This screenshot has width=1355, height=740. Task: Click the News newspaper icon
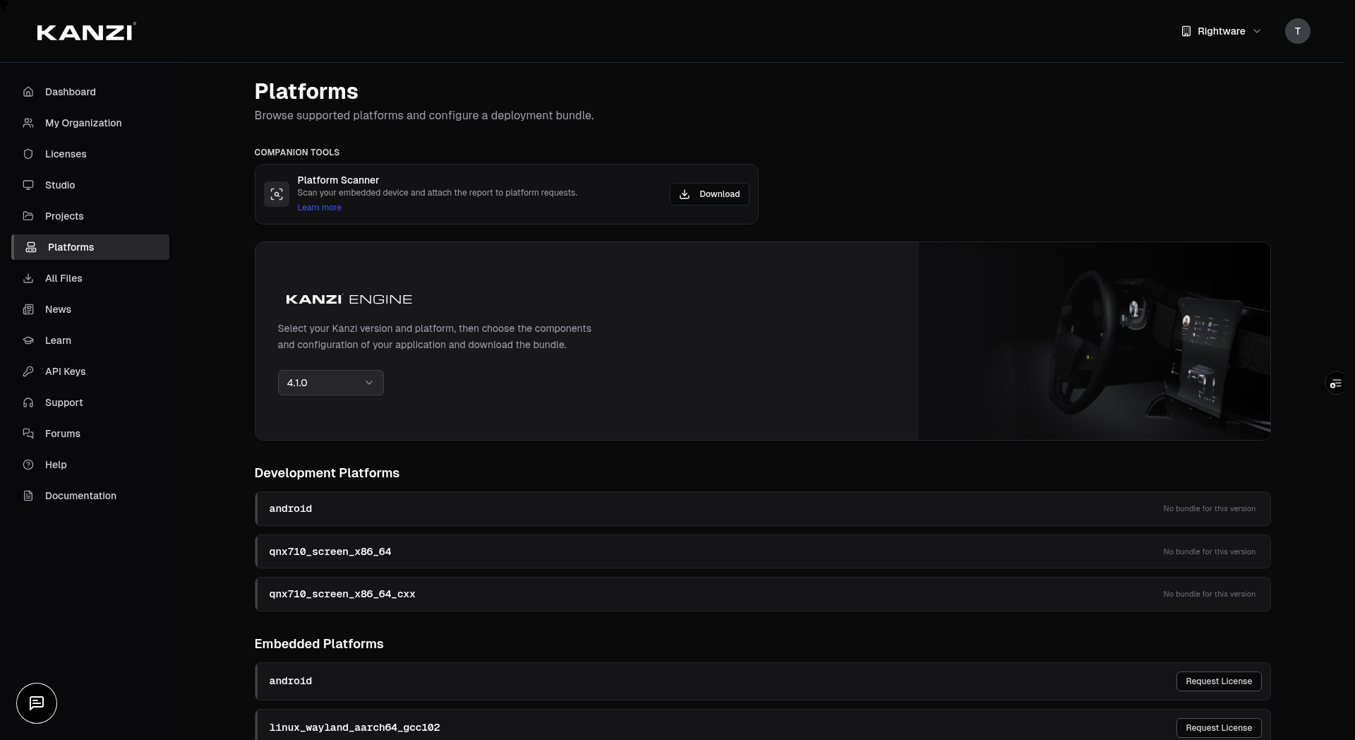click(x=28, y=309)
